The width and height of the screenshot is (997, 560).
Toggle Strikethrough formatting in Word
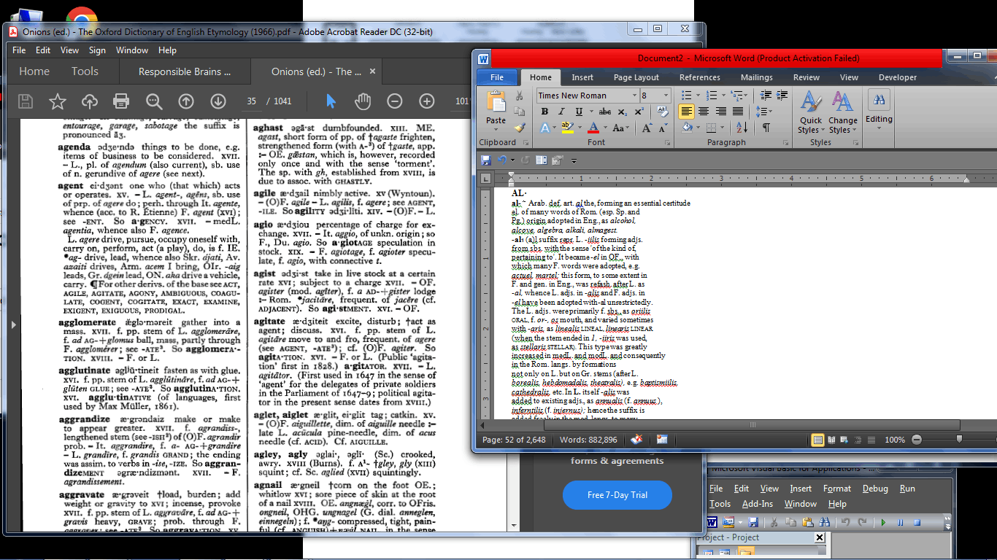point(605,112)
